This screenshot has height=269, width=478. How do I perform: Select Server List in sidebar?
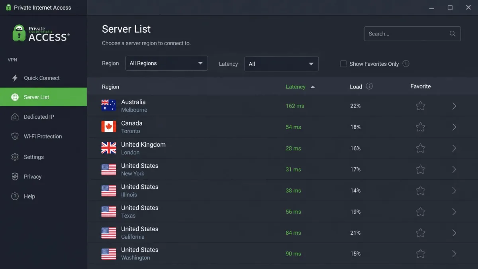coord(43,97)
